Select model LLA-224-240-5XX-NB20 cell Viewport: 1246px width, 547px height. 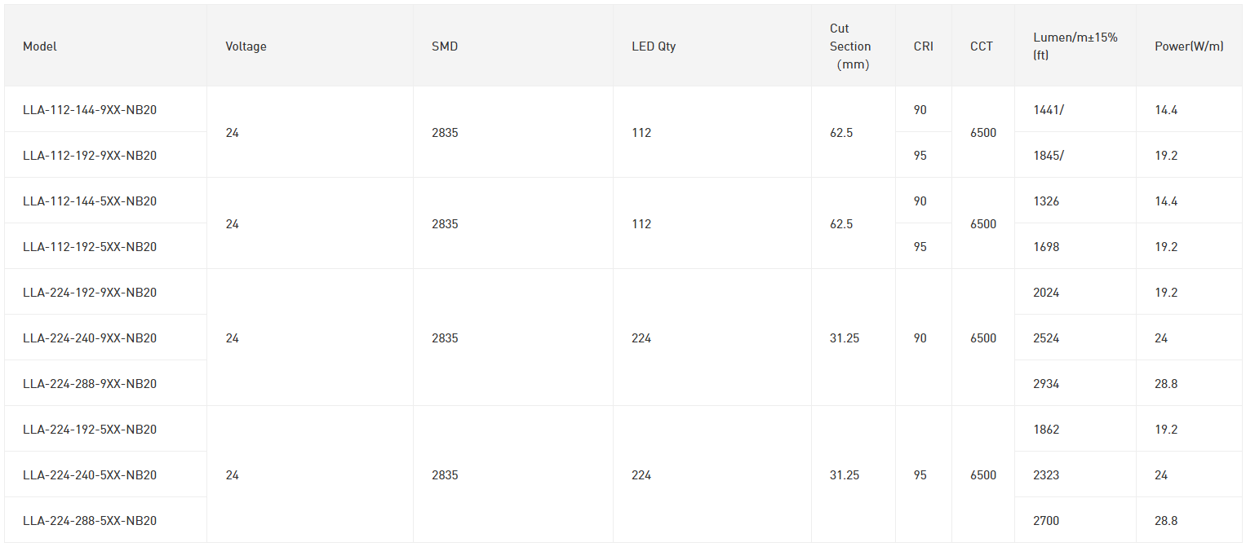tap(105, 474)
